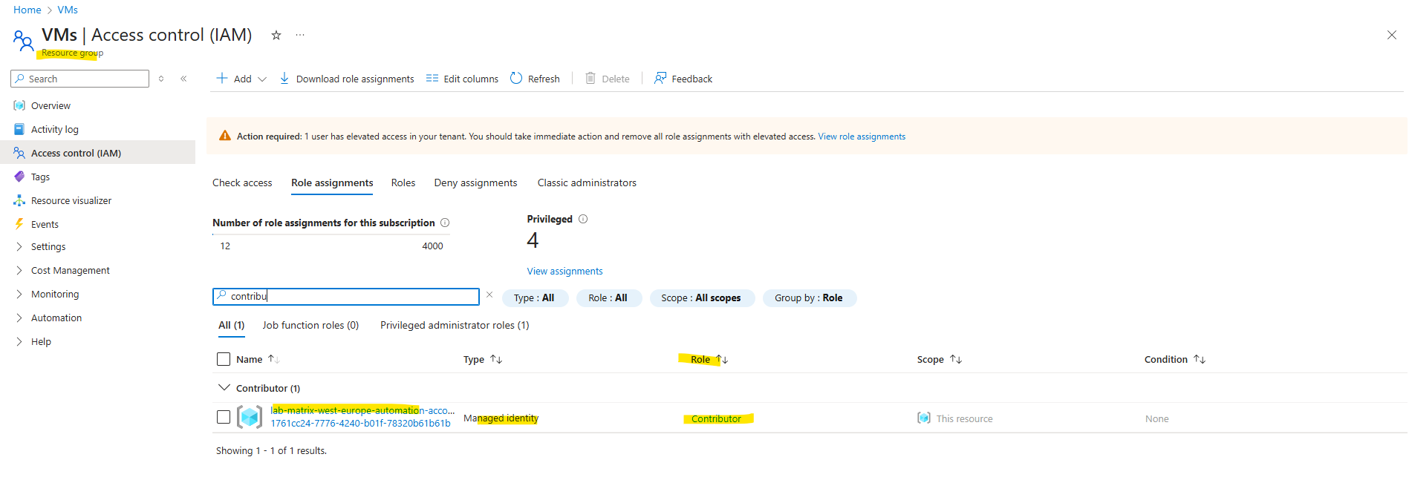Collapse the Contributor (1) group
1409x503 pixels.
224,388
